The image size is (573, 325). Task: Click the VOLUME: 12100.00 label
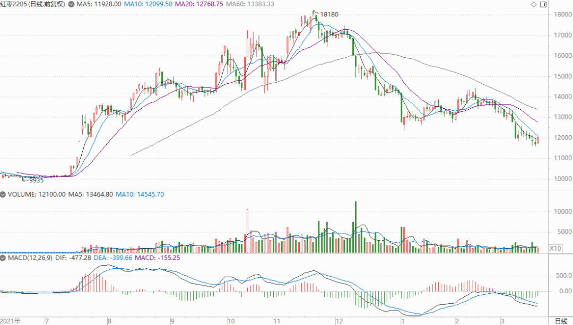coord(37,195)
